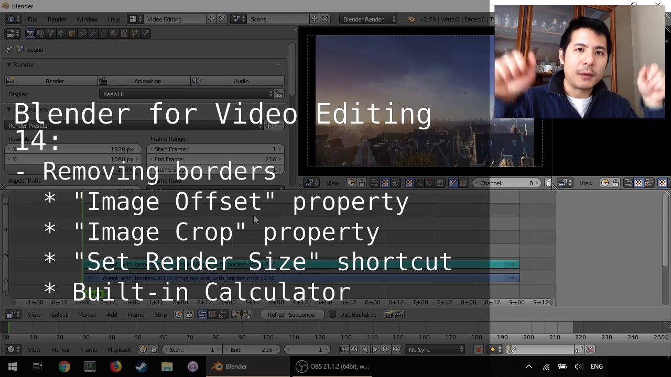Open the Scene properties tab icon
The height and width of the screenshot is (377, 671).
51,34
